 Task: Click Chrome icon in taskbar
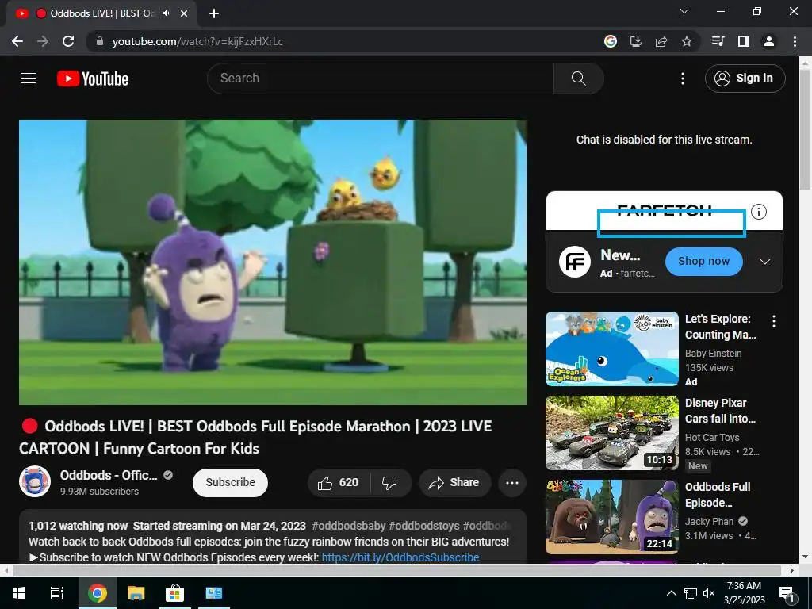[97, 593]
